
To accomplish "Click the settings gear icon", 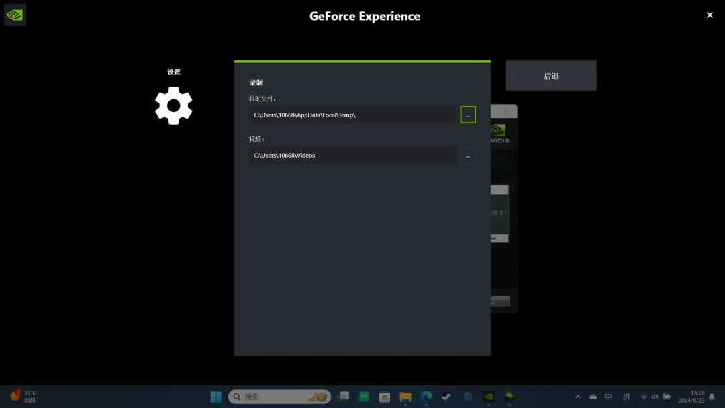I will click(173, 105).
